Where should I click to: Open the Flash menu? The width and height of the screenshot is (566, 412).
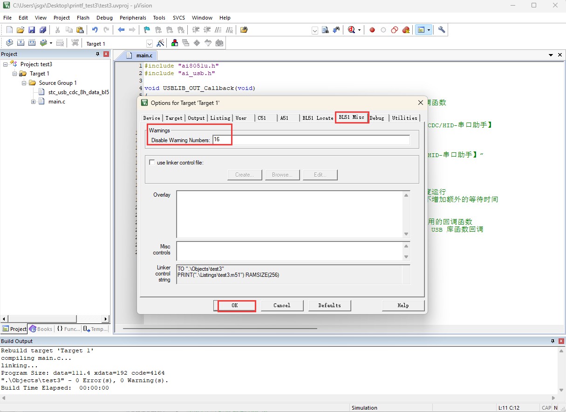(x=83, y=18)
